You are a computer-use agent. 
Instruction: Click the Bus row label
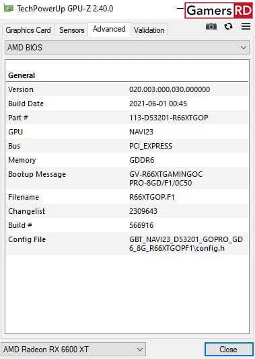(14, 146)
